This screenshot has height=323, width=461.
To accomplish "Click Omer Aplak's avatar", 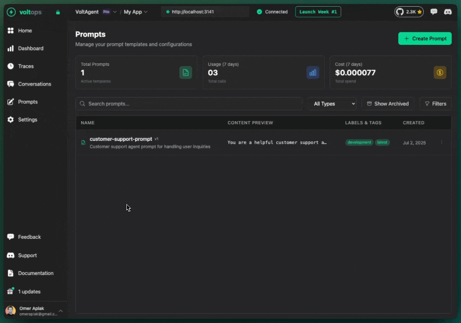I will coord(11,310).
